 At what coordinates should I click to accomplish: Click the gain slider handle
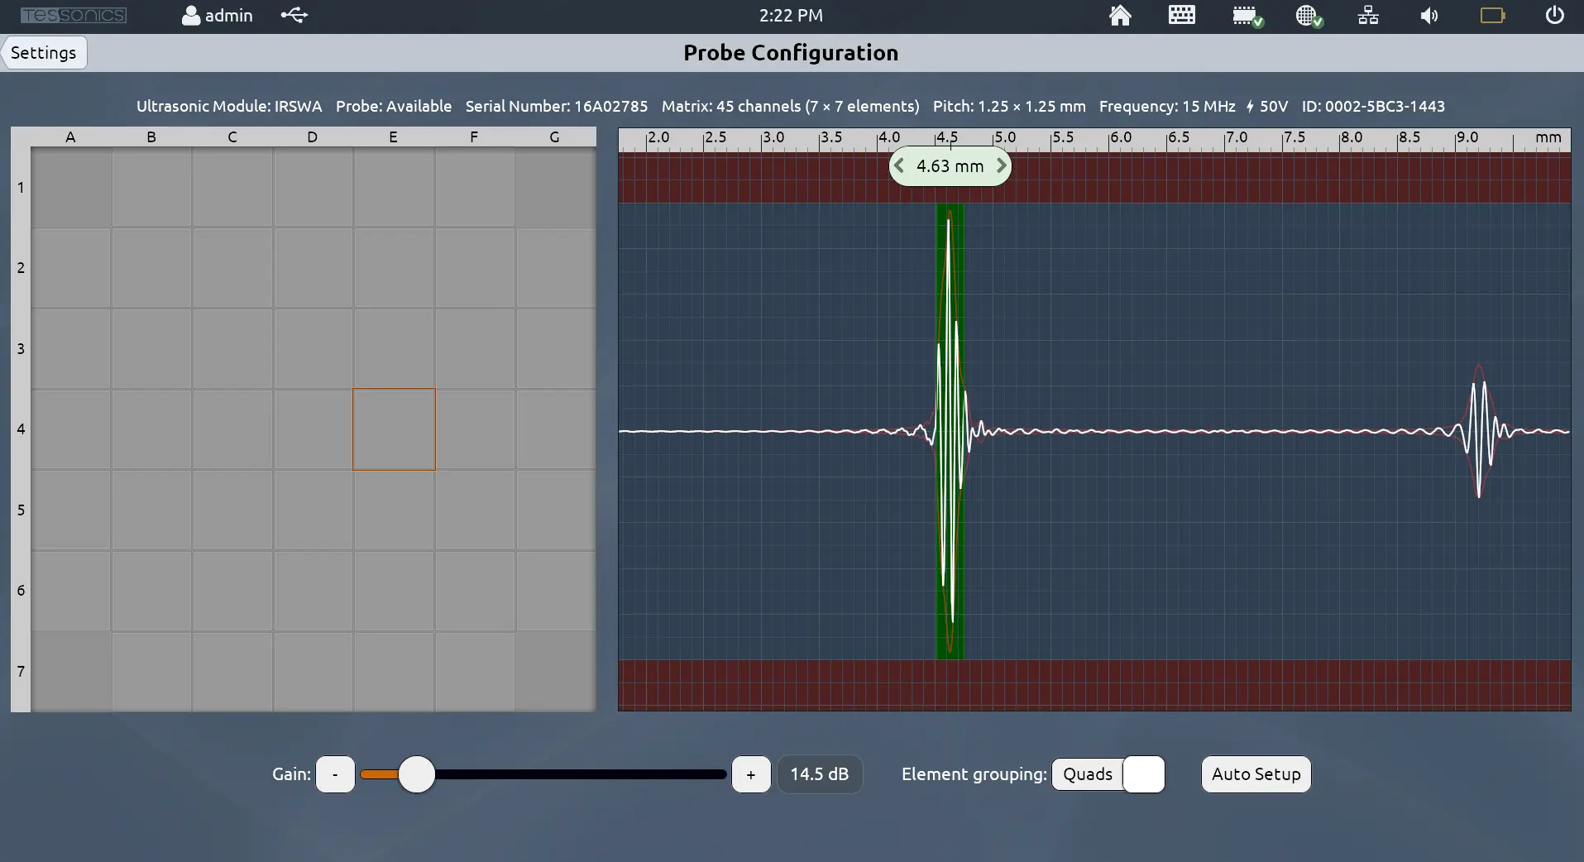(x=416, y=774)
